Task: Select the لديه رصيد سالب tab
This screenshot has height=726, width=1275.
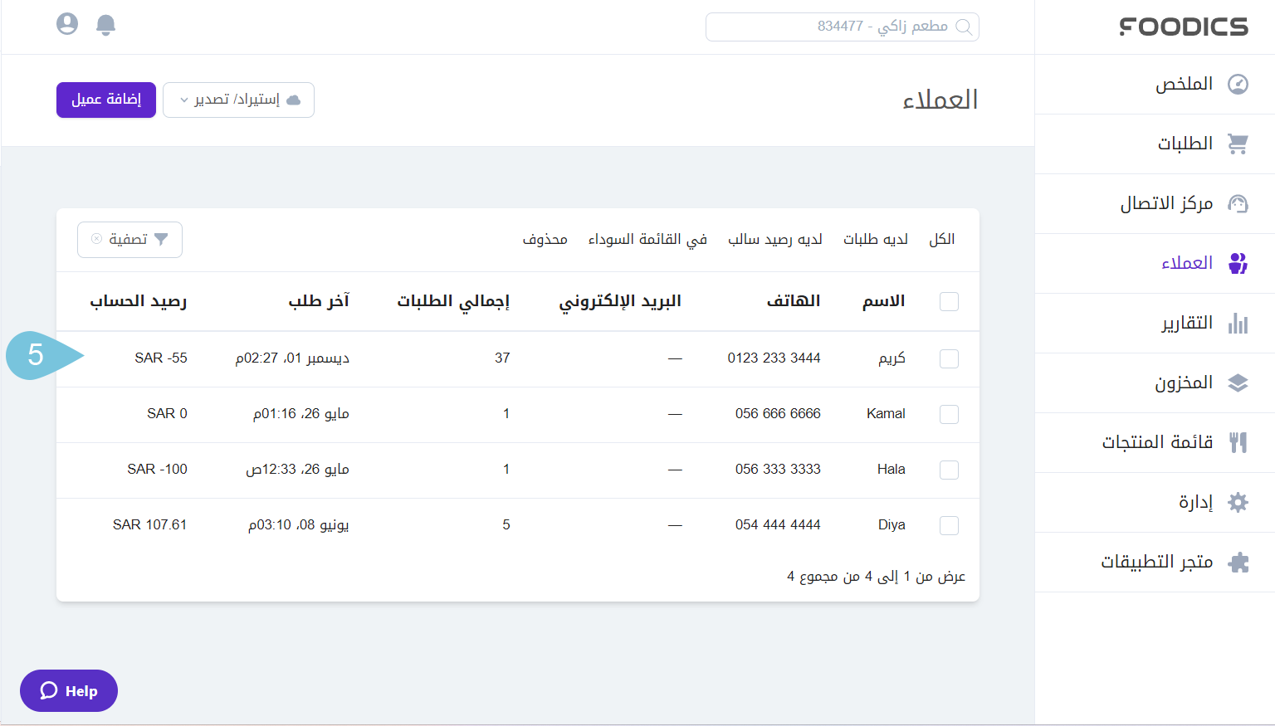Action: tap(775, 239)
